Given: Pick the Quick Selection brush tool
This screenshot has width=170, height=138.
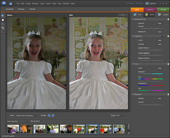Looking at the screenshot, I should pyautogui.click(x=3, y=24).
